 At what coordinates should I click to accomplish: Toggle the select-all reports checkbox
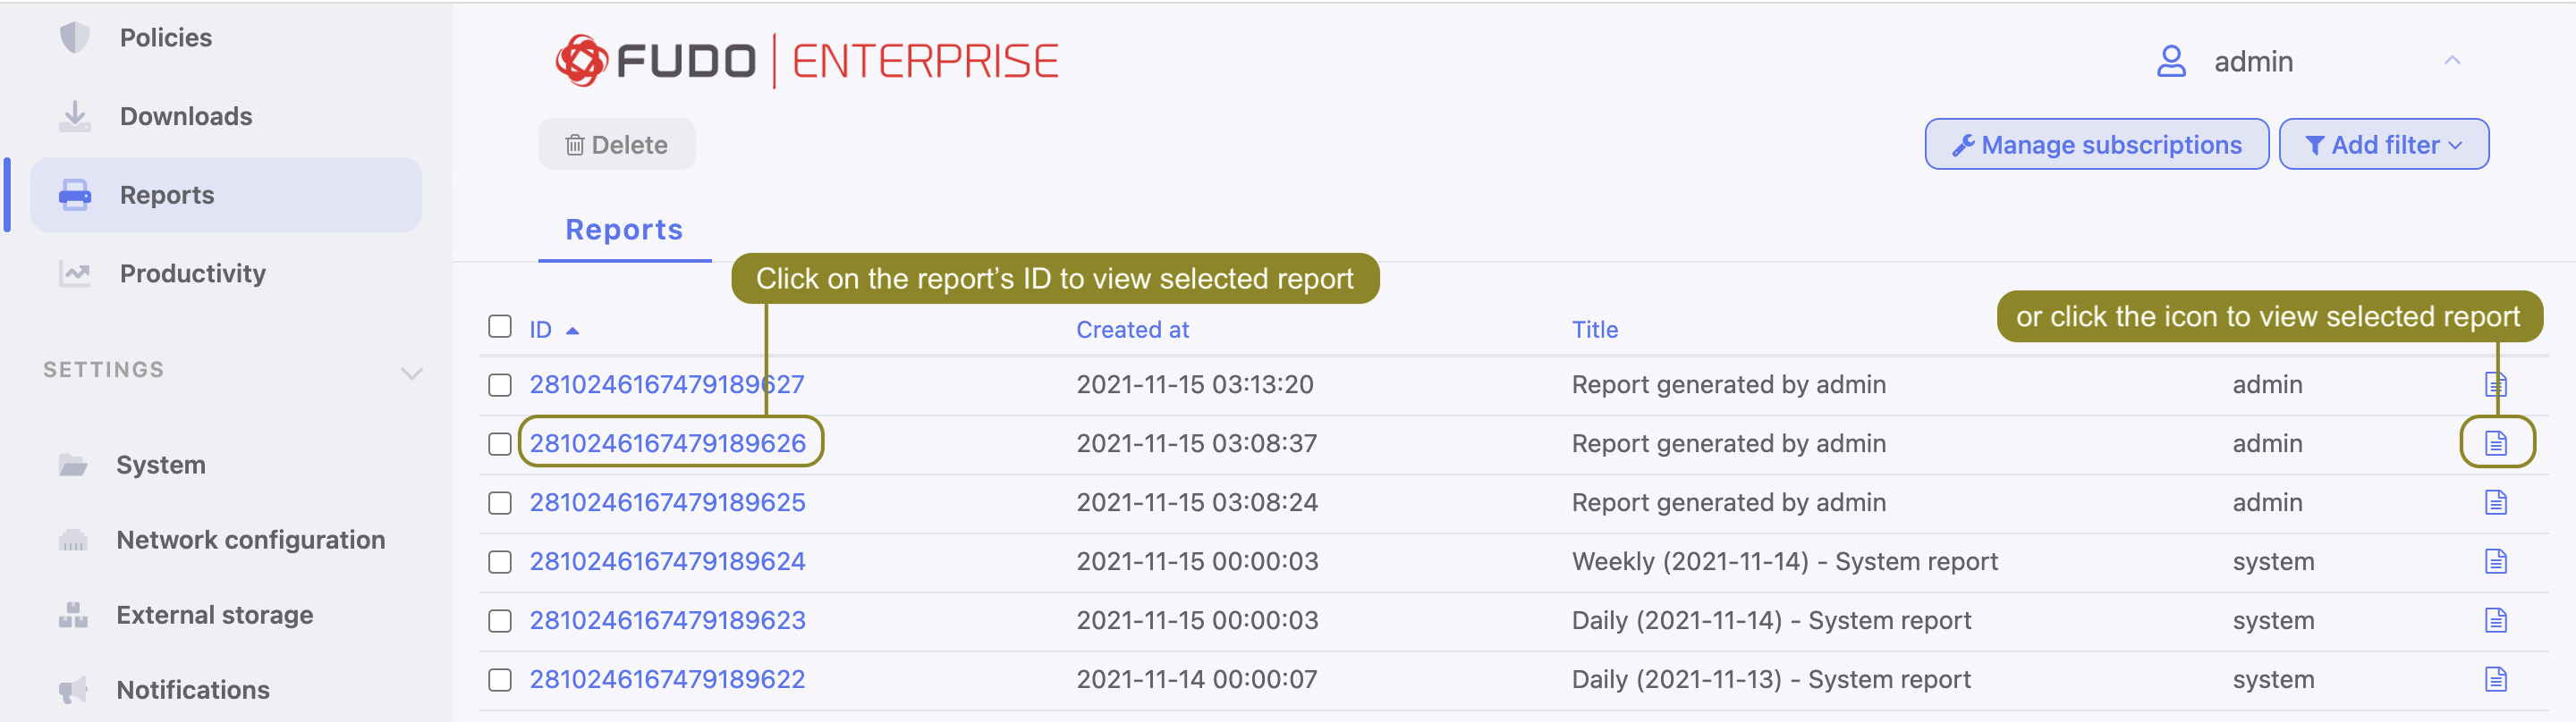click(500, 326)
